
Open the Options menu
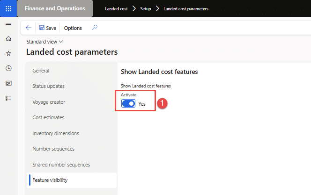pos(73,28)
